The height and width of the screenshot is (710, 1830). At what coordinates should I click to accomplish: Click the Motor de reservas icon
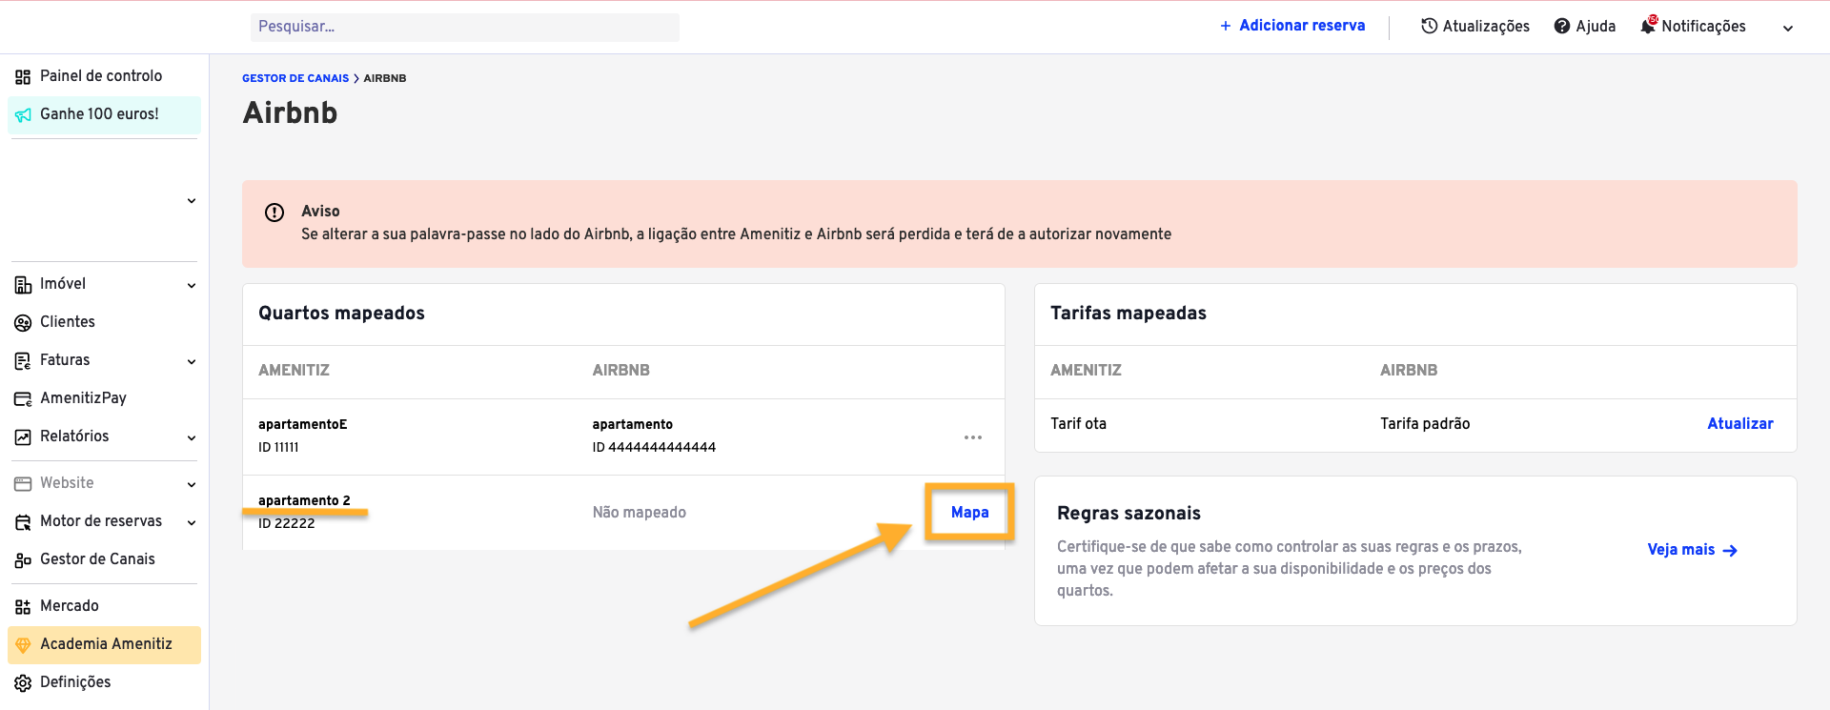23,522
